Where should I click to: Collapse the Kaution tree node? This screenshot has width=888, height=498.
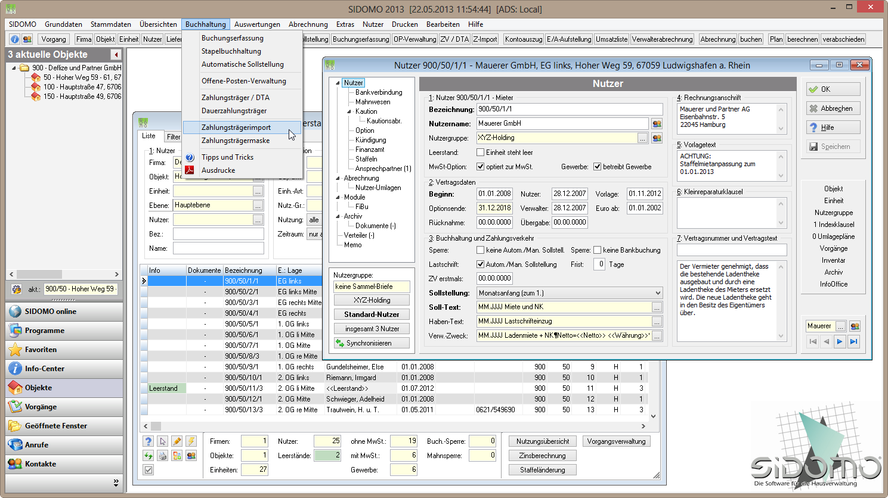tap(349, 111)
